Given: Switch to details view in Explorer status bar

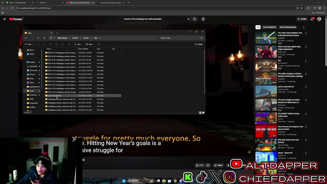Looking at the screenshot, I should point(200,113).
